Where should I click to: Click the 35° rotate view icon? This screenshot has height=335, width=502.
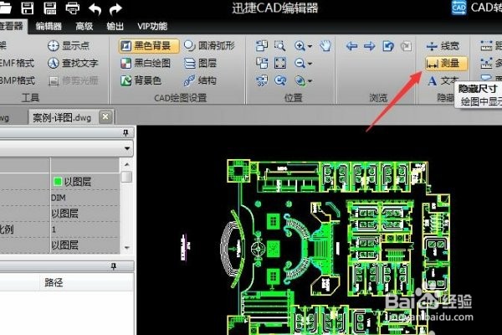pyautogui.click(x=262, y=80)
